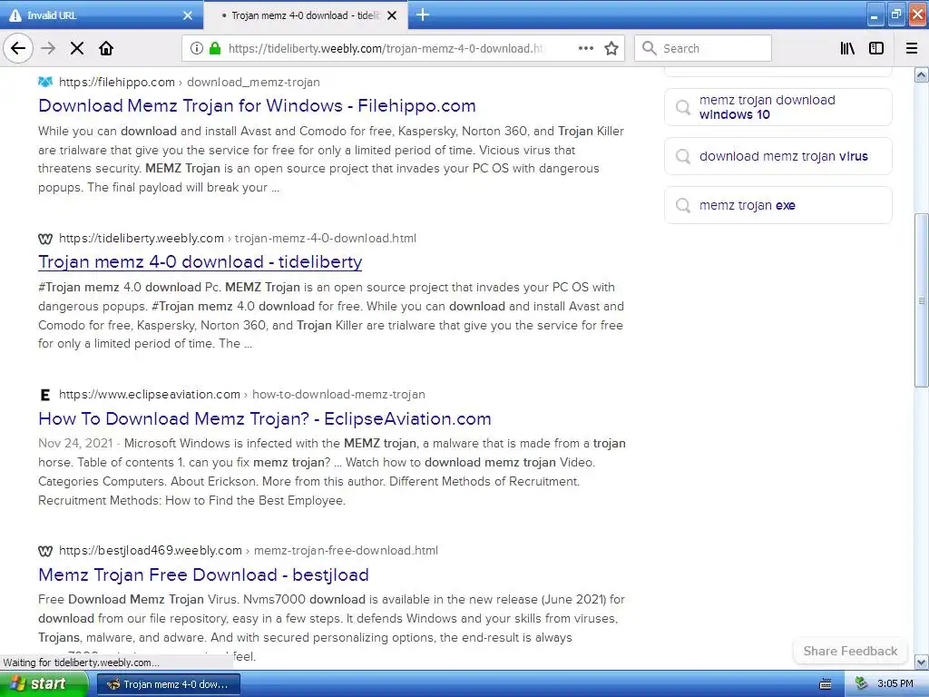Choose related search memz trojan exe
Viewport: 929px width, 697px height.
(777, 206)
